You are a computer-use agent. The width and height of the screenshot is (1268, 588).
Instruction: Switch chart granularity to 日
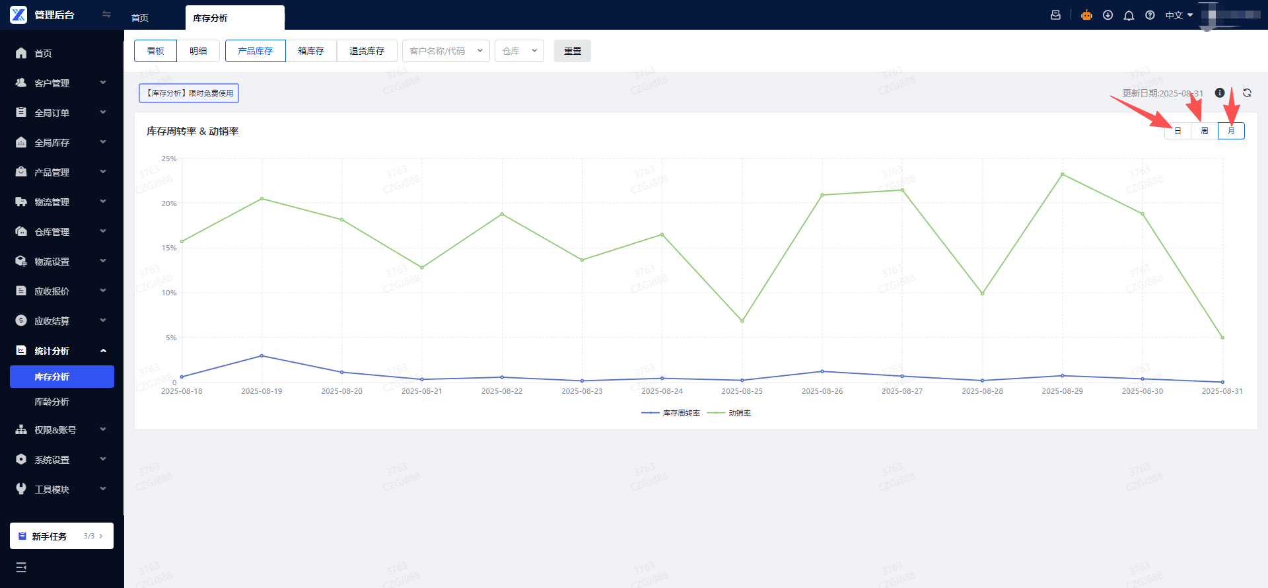tap(1178, 131)
